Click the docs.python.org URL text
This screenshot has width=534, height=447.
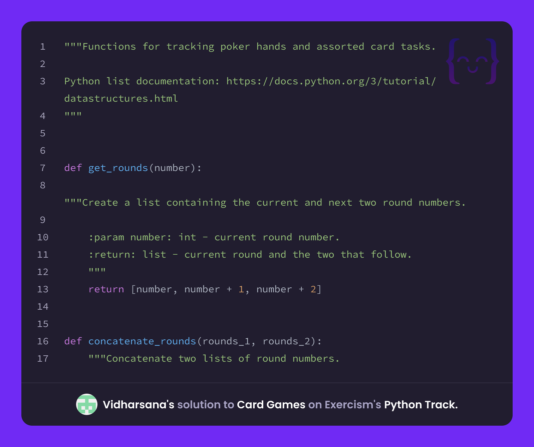[331, 81]
